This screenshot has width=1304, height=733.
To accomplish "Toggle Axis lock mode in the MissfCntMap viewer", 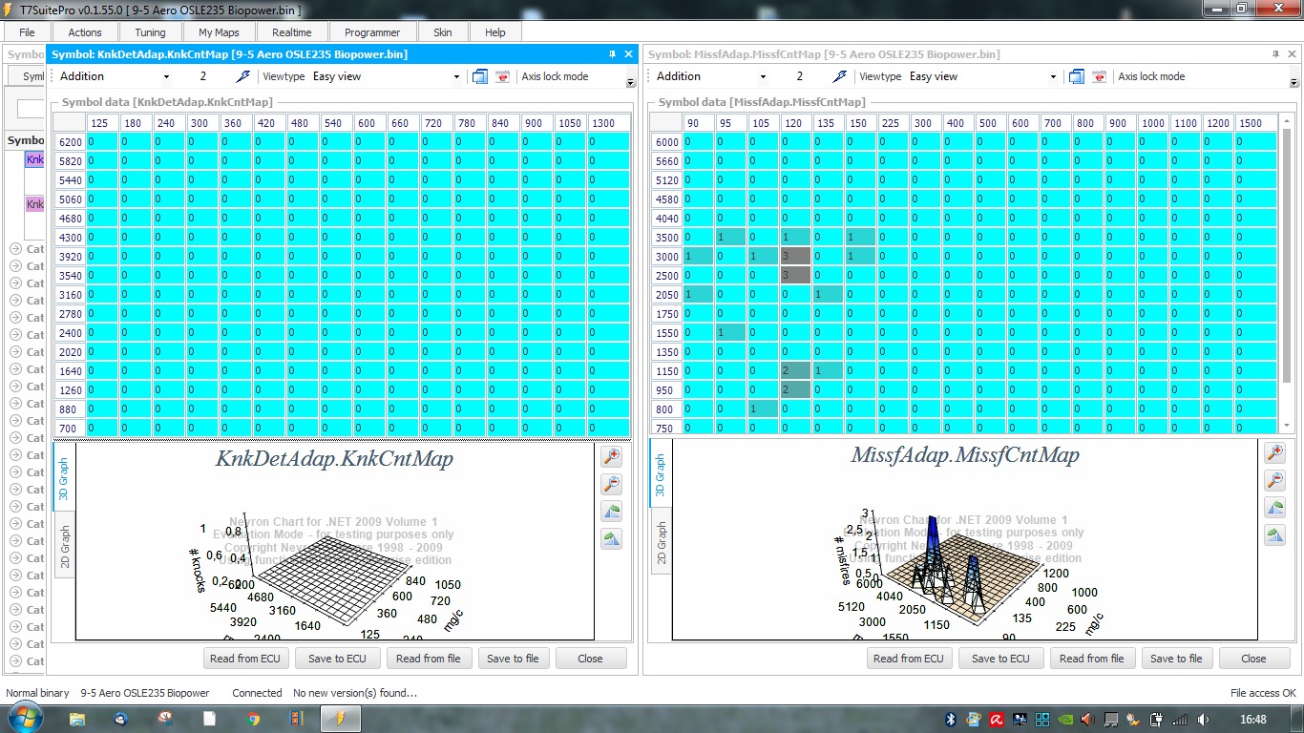I will coord(1151,76).
